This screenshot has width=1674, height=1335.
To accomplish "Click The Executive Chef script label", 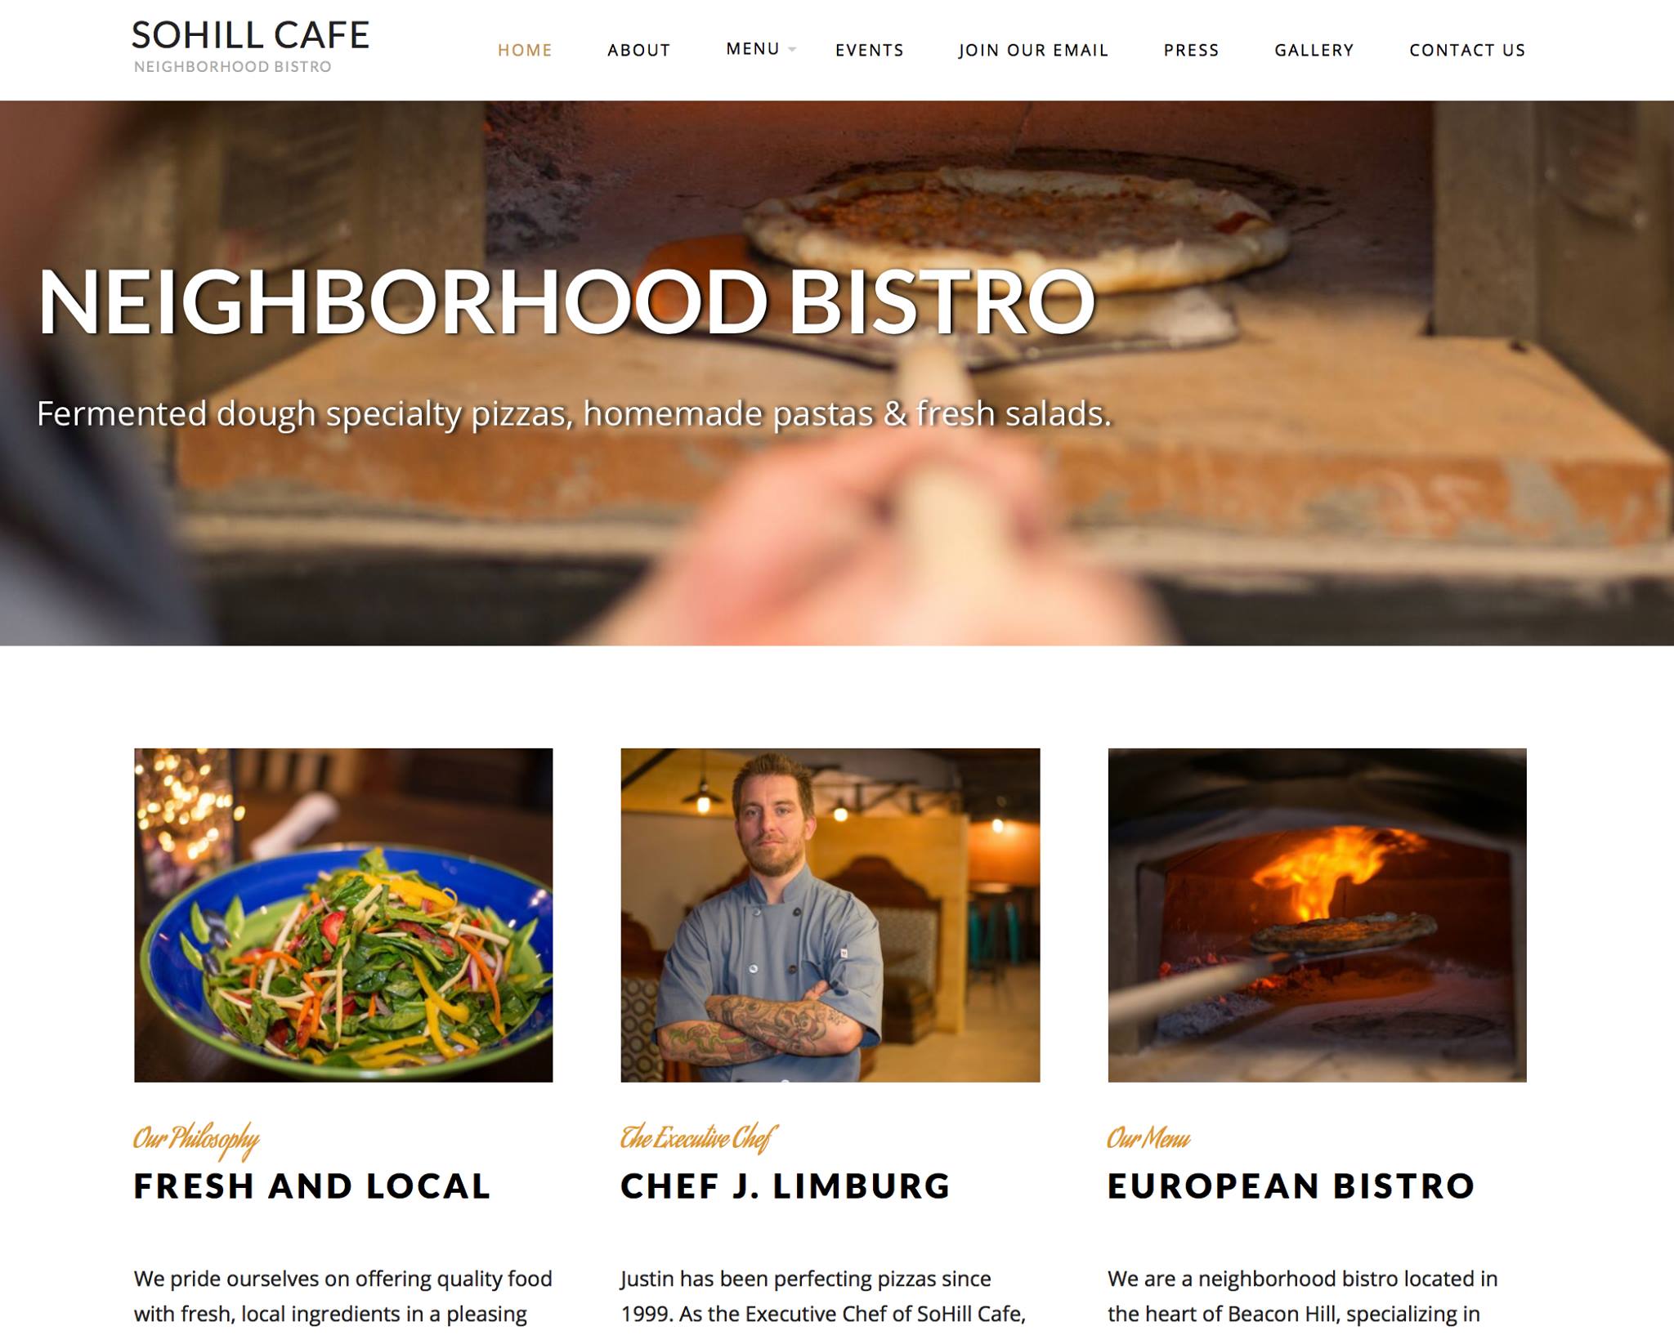I will 698,1138.
